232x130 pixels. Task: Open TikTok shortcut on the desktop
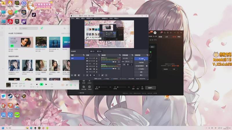click(x=34, y=15)
